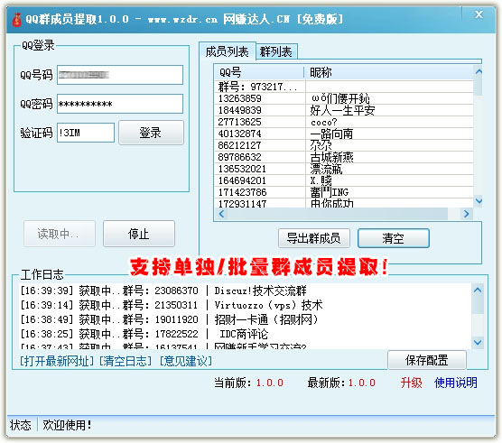The width and height of the screenshot is (502, 443).
Task: Select row with QQ 164694201
Action: (x=344, y=180)
